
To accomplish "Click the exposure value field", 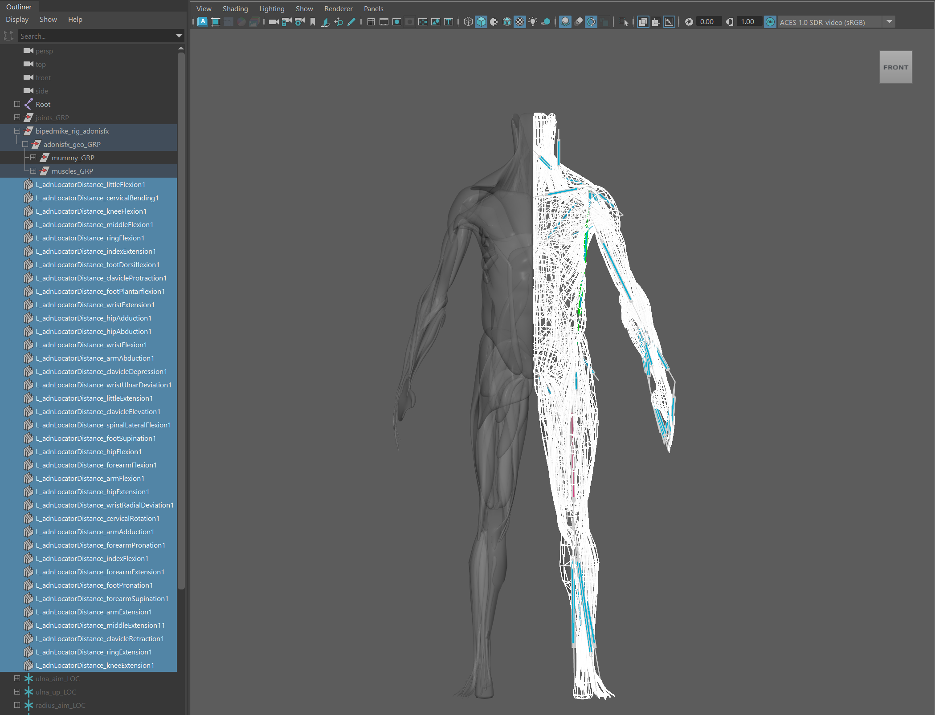I will pos(707,22).
